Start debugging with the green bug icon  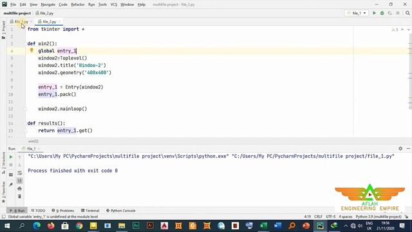[x=382, y=13]
